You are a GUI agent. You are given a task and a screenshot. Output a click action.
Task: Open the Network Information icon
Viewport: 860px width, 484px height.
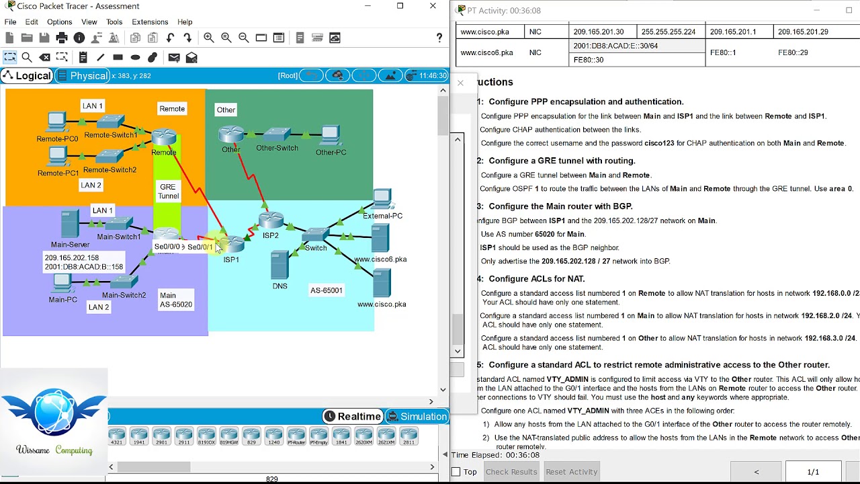tap(79, 38)
